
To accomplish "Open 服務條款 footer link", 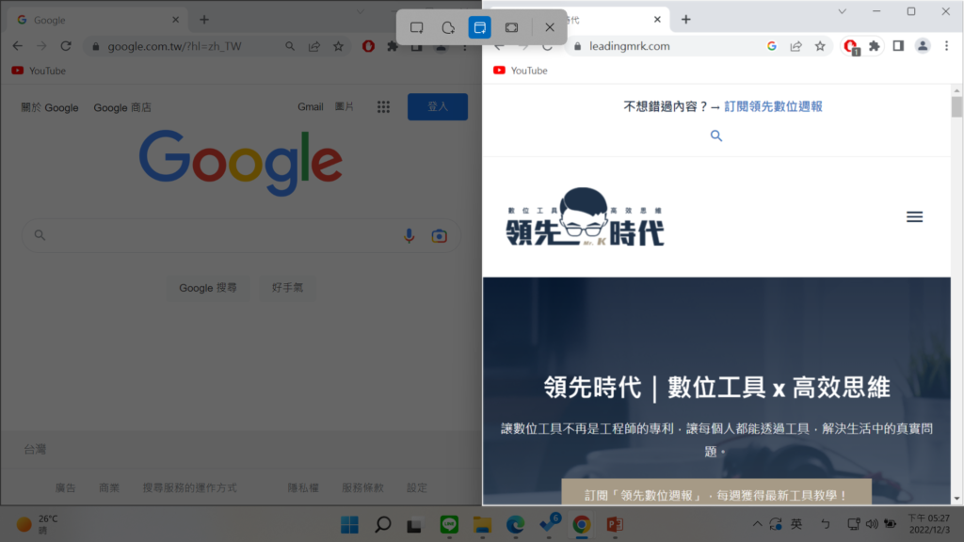I will tap(362, 488).
